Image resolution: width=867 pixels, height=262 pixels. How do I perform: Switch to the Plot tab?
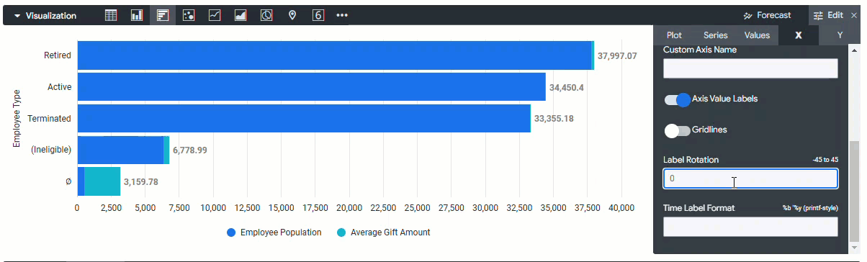(674, 35)
